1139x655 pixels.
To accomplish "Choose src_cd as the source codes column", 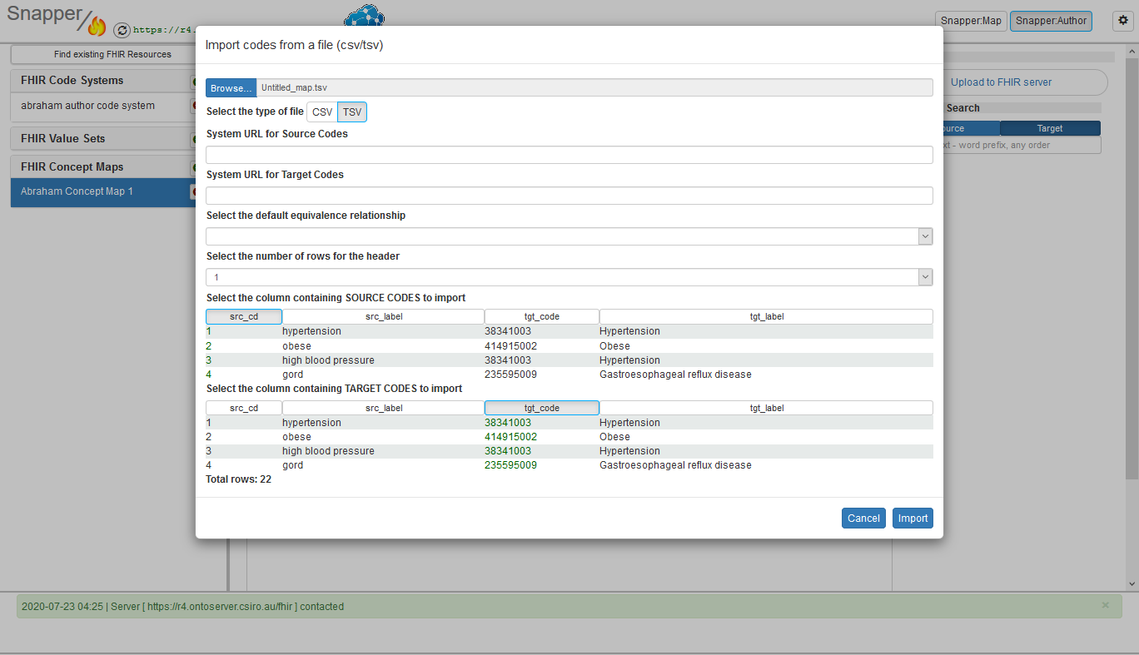I will (244, 316).
